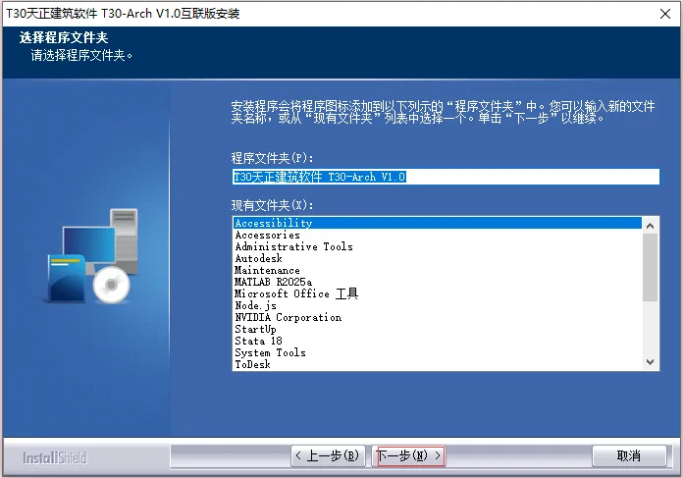683x478 pixels.
Task: Select Node.js in the folder list
Action: tap(438, 305)
